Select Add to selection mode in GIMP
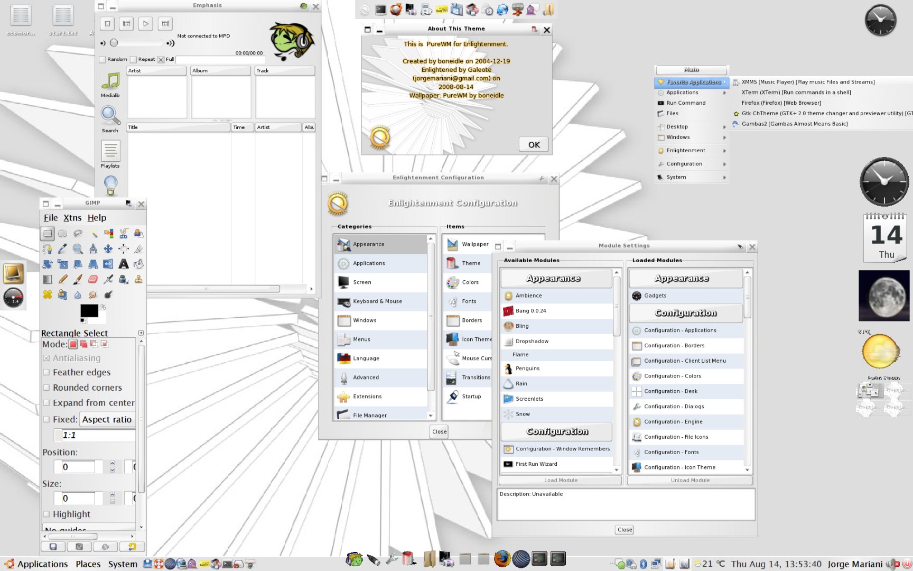913x571 pixels. coord(83,344)
